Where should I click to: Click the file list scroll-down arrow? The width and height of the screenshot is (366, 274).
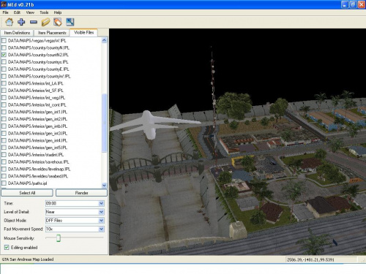[104, 186]
